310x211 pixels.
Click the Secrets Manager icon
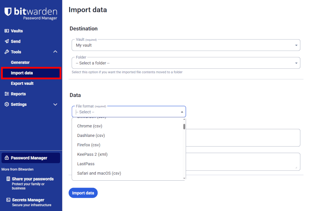tap(8, 200)
